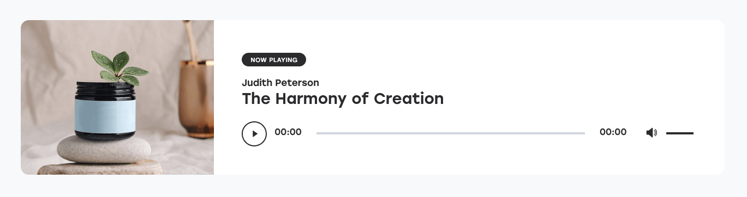Image resolution: width=747 pixels, height=197 pixels.
Task: Jump to the end of the progress bar
Action: pyautogui.click(x=584, y=133)
